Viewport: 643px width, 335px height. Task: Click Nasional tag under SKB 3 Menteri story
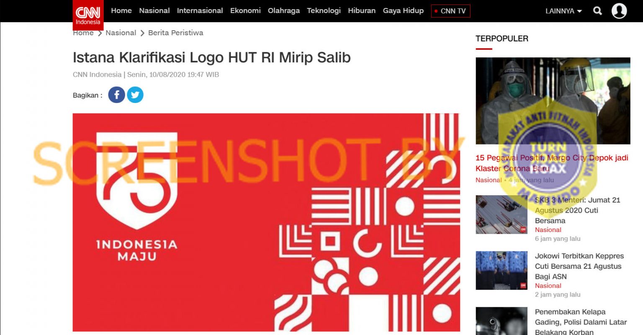[548, 230]
